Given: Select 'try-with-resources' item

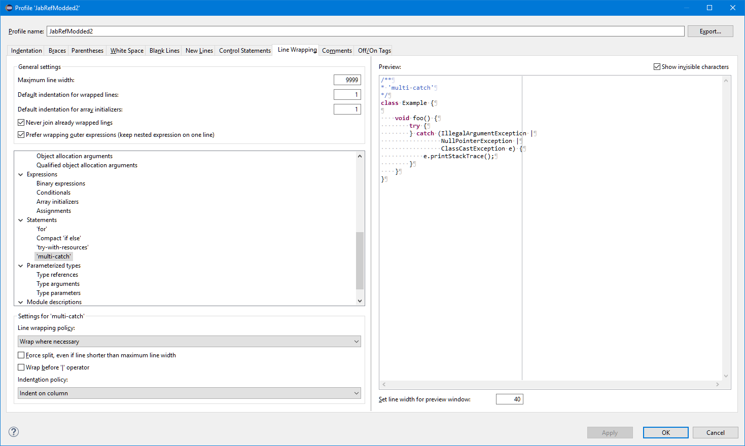Looking at the screenshot, I should (x=62, y=247).
